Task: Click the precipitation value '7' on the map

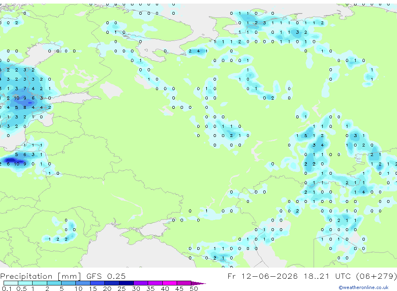Action: tap(25, 89)
